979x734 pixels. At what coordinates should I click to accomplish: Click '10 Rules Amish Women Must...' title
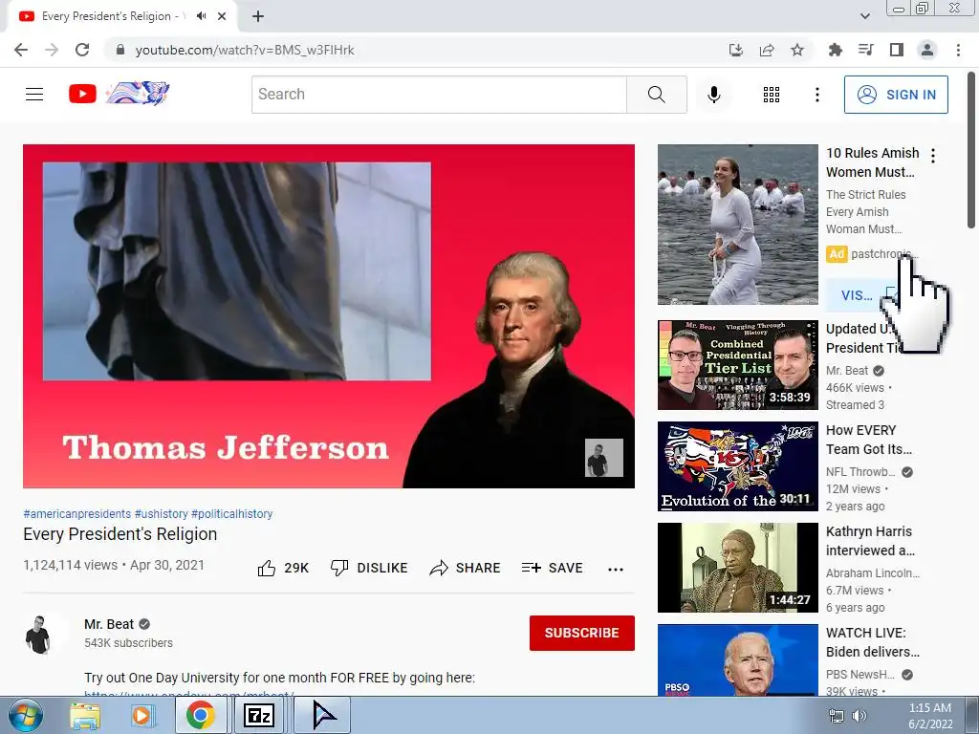(x=872, y=162)
